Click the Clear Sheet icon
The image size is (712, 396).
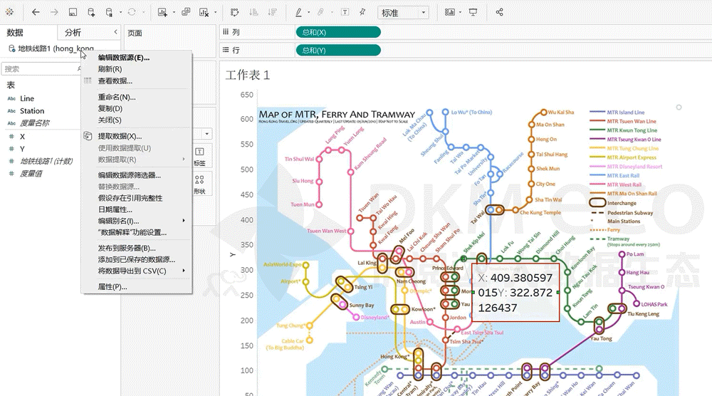point(204,12)
